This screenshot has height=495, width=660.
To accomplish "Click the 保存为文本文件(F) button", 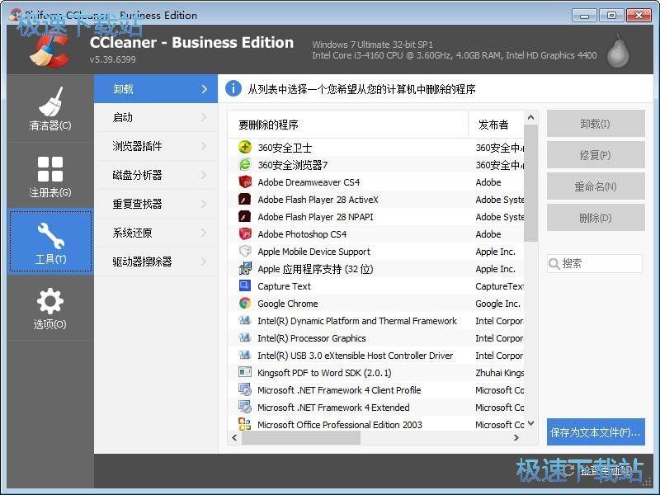I will pyautogui.click(x=596, y=431).
